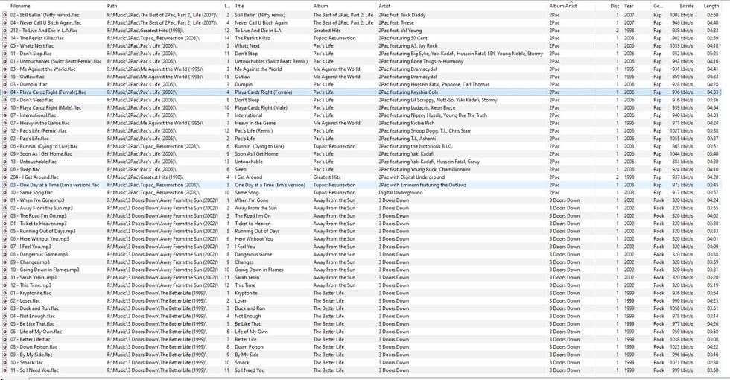Click the title 'This Time'
The image size is (730, 380).
(x=245, y=285)
